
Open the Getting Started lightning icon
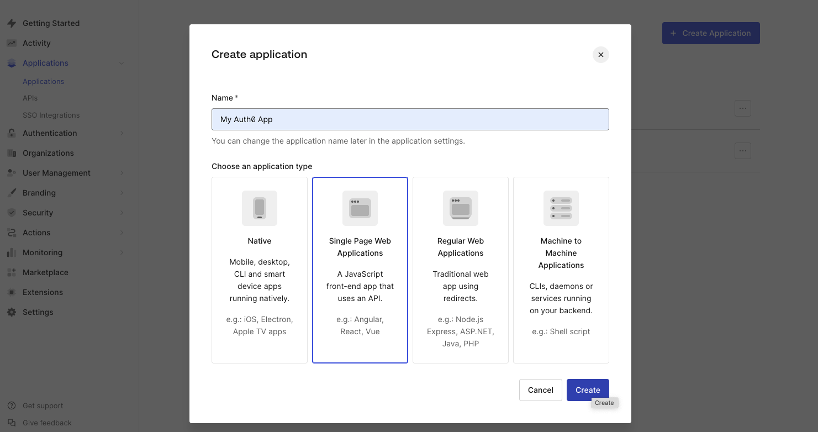point(11,23)
